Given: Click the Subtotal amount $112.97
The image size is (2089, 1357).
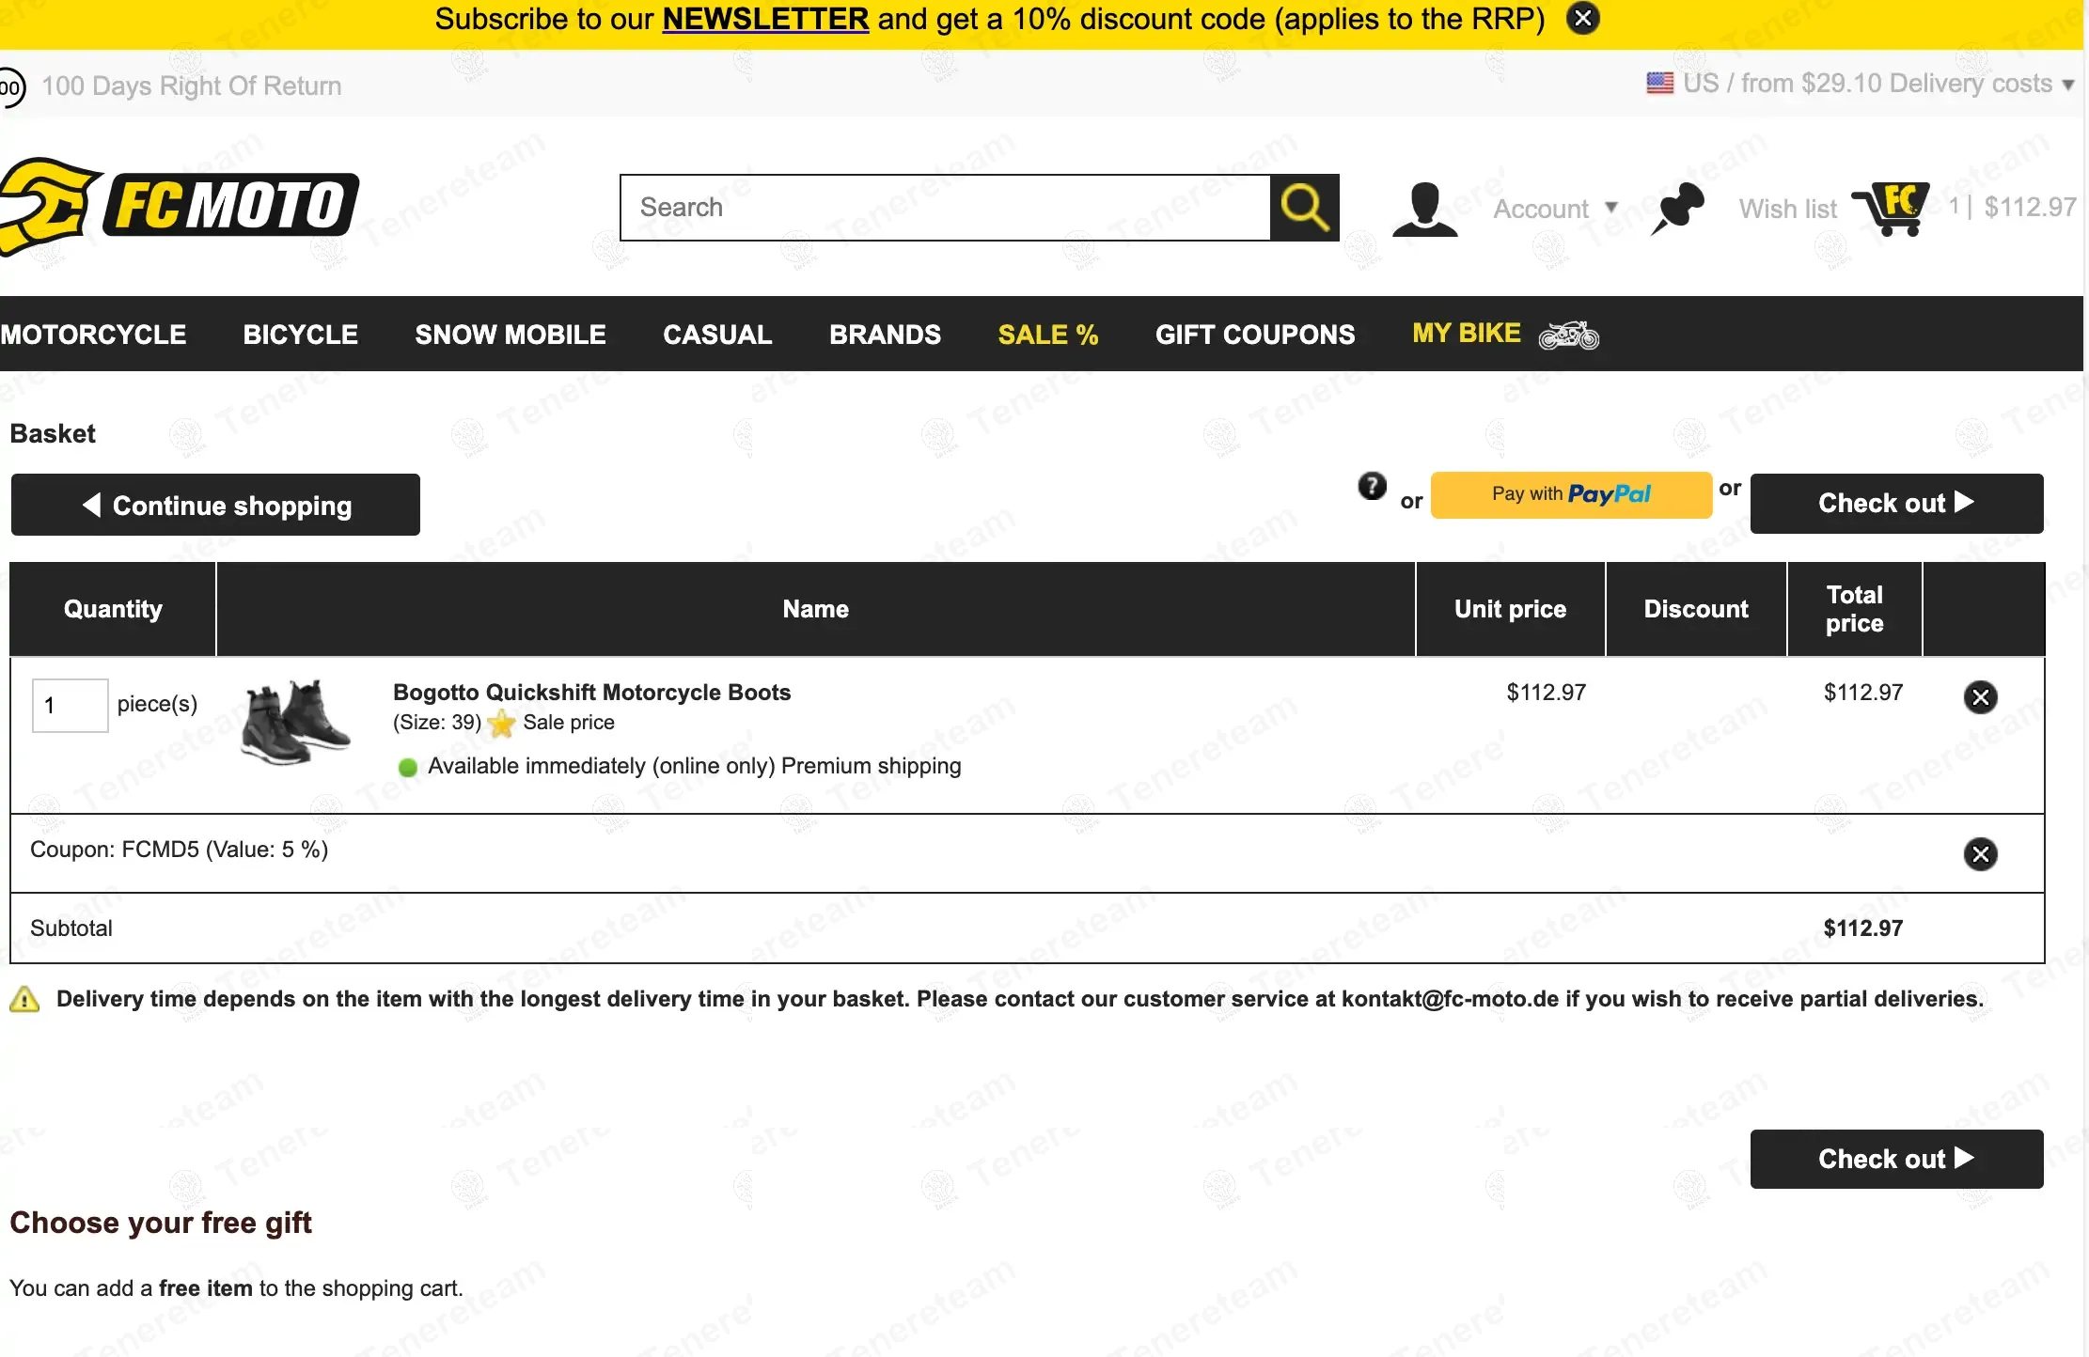Looking at the screenshot, I should (x=1862, y=928).
